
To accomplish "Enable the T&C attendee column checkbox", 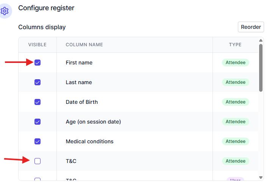I will click(x=38, y=161).
